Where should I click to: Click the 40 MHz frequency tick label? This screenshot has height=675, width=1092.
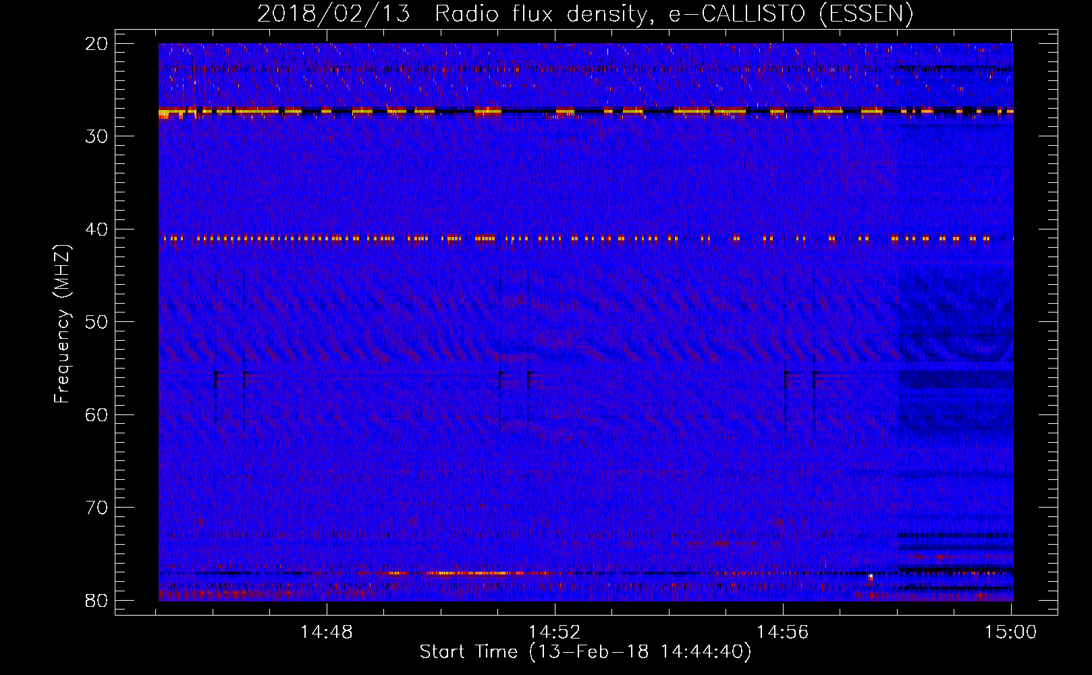point(97,230)
